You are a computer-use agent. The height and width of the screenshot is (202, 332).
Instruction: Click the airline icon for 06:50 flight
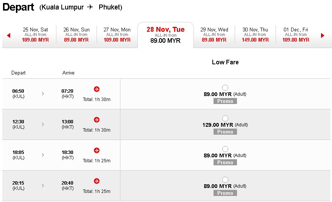(x=97, y=89)
